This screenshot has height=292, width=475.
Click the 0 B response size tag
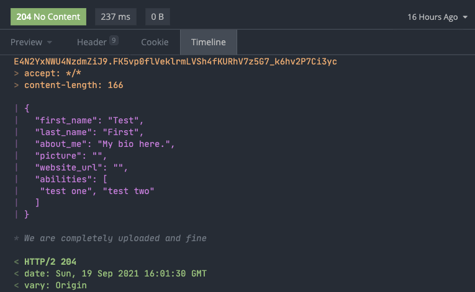tap(158, 17)
